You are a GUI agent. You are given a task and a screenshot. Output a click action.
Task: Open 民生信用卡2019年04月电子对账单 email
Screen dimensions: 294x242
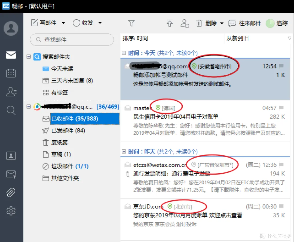coord(205,121)
